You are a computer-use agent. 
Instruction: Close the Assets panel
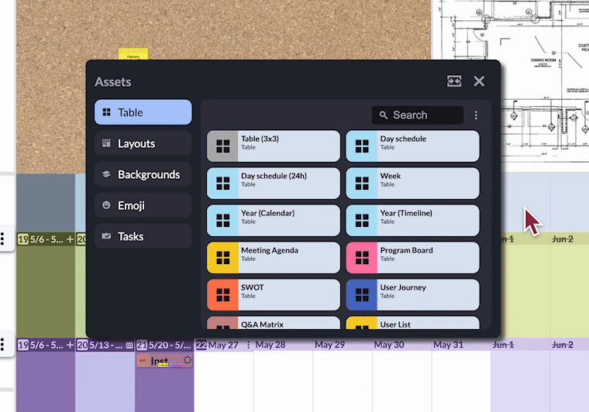coord(479,81)
